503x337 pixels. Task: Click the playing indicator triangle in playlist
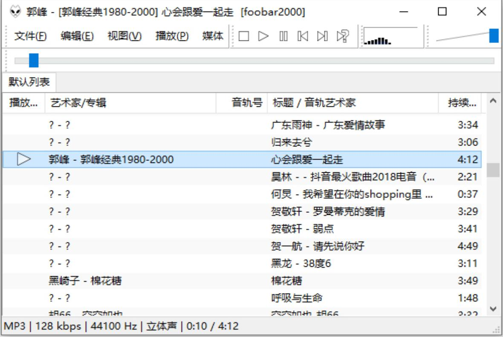(24, 159)
